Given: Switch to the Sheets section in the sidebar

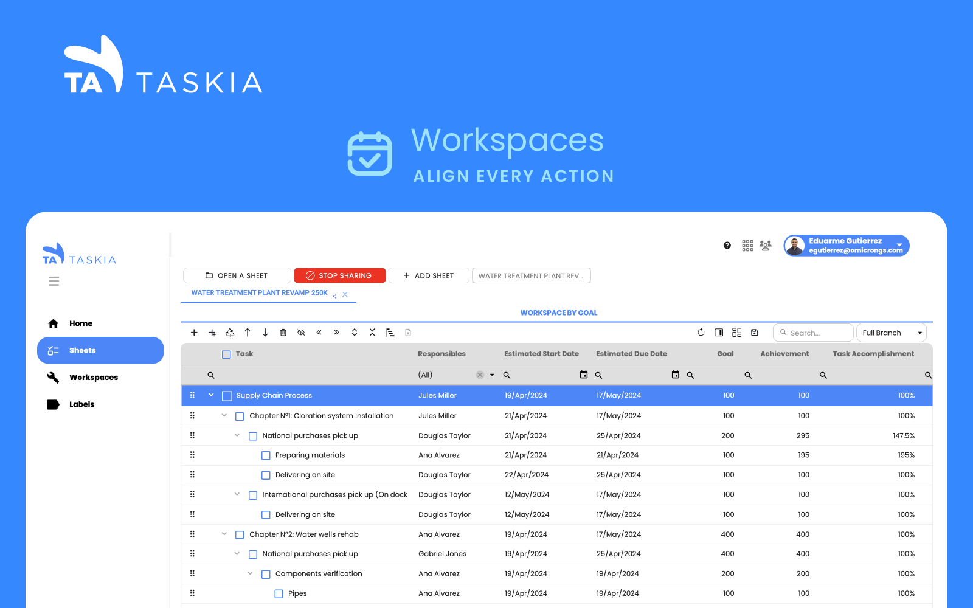Looking at the screenshot, I should [82, 350].
